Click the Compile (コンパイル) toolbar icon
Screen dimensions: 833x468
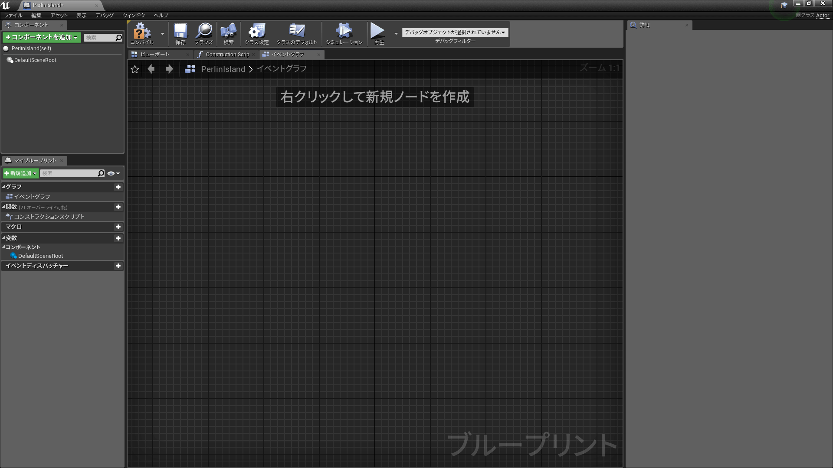tap(142, 31)
